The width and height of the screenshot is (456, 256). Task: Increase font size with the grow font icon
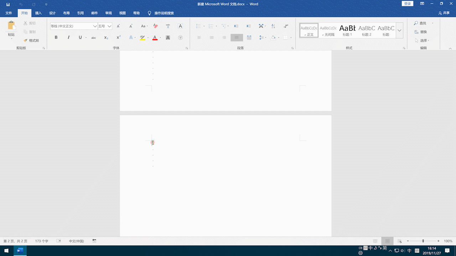(118, 26)
